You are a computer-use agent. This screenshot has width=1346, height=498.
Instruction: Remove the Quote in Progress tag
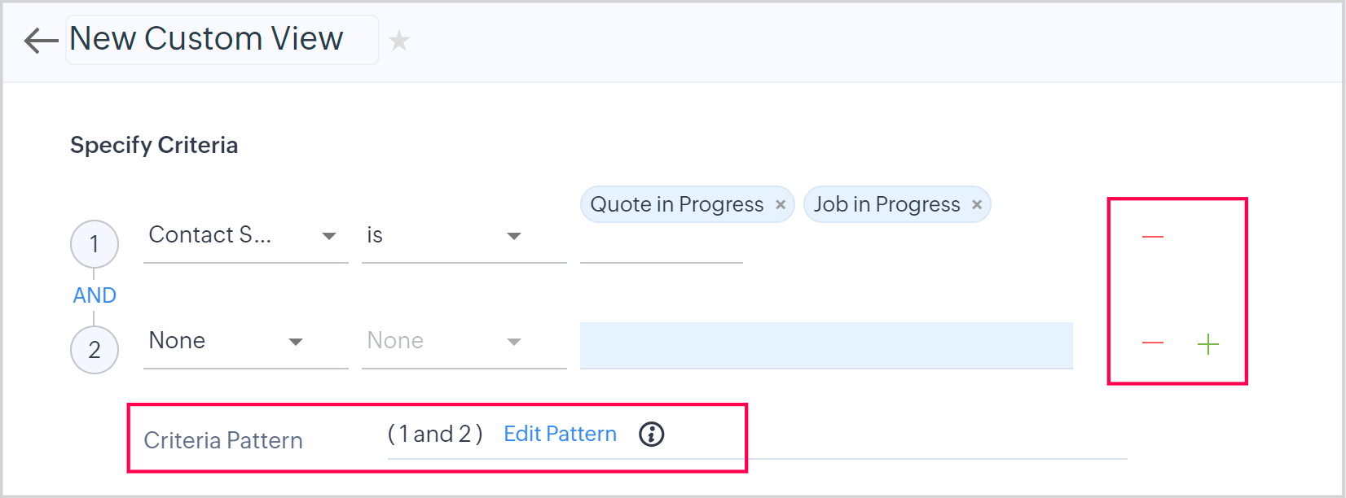click(781, 205)
